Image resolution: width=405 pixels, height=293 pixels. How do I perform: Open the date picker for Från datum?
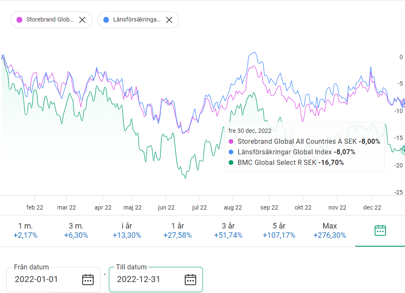[88, 279]
